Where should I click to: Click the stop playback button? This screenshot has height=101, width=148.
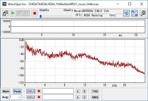click(x=20, y=13)
